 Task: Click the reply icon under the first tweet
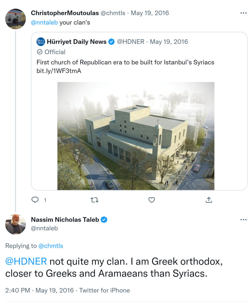pyautogui.click(x=35, y=200)
